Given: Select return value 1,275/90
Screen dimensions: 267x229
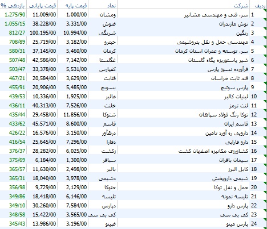Looking at the screenshot, I should pyautogui.click(x=15, y=15).
